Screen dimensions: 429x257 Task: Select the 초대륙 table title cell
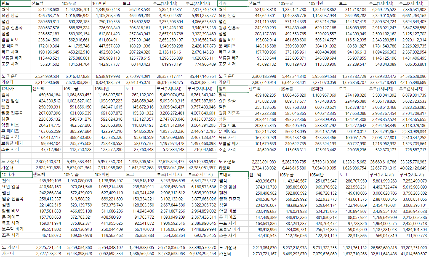[x=233, y=174]
